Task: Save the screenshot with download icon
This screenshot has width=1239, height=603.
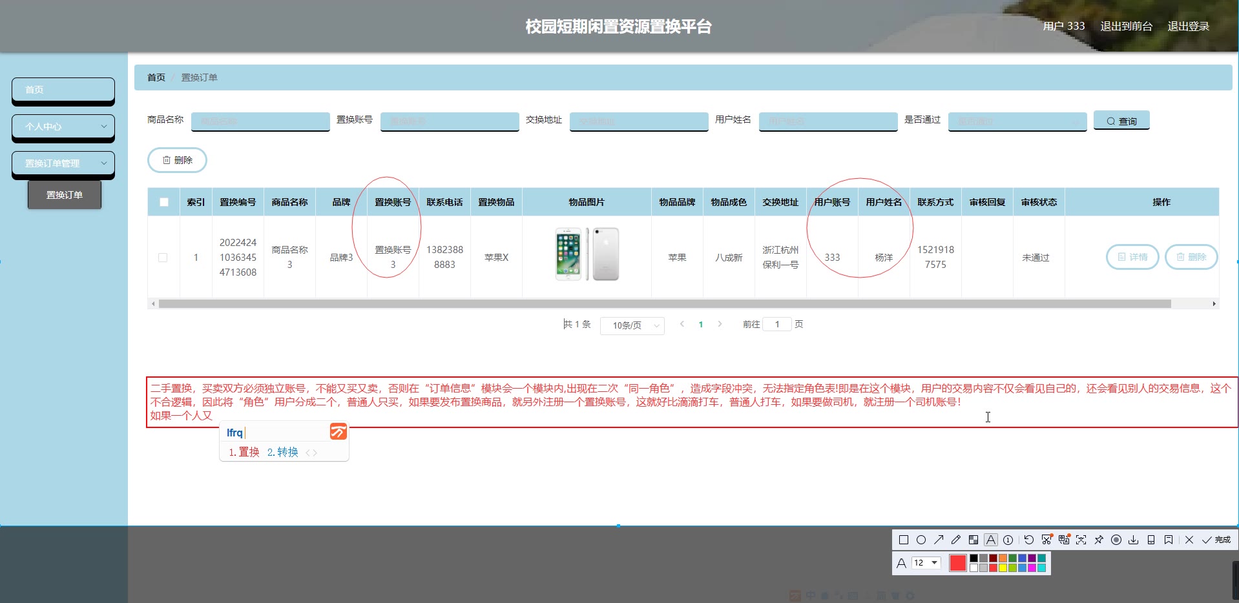Action: click(1134, 540)
